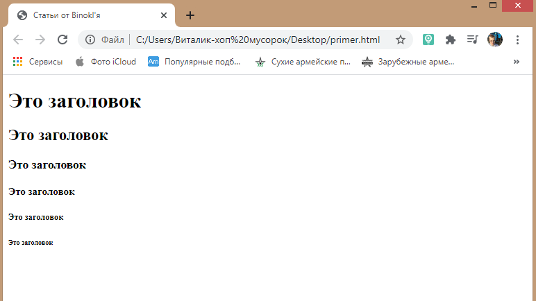Maximize the browser window
This screenshot has width=536, height=301.
tap(492, 5)
